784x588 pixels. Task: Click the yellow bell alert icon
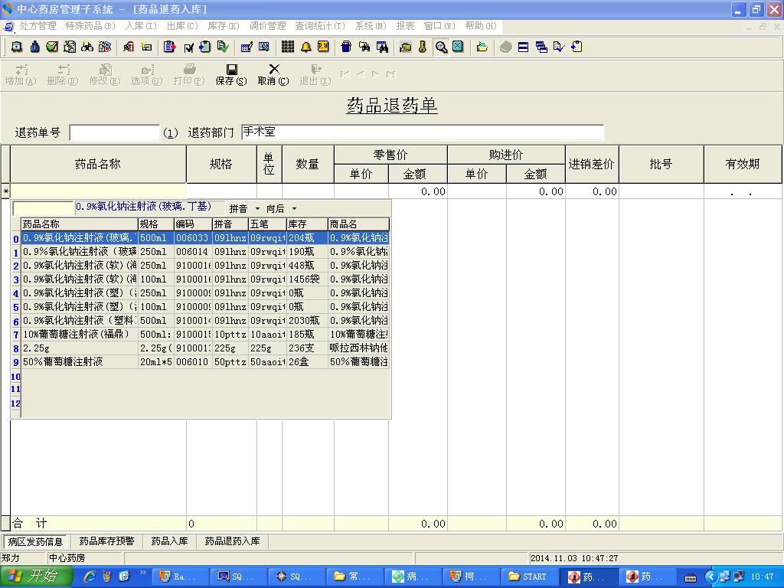coord(305,47)
